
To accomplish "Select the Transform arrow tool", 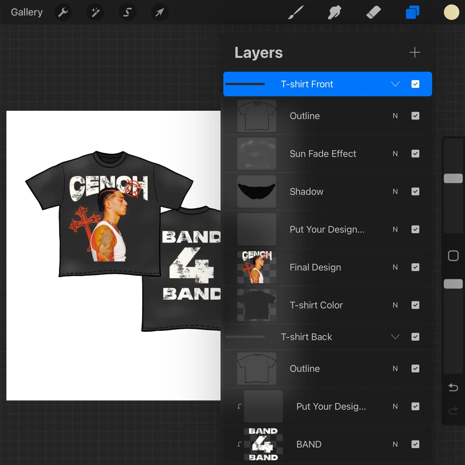I will click(159, 12).
